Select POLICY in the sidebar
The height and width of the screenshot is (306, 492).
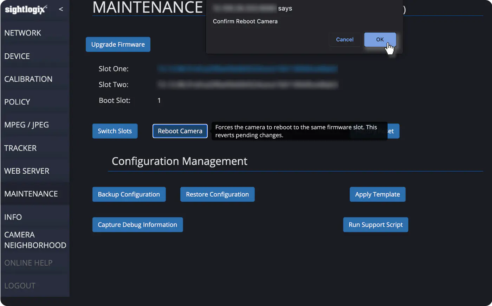coord(17,102)
